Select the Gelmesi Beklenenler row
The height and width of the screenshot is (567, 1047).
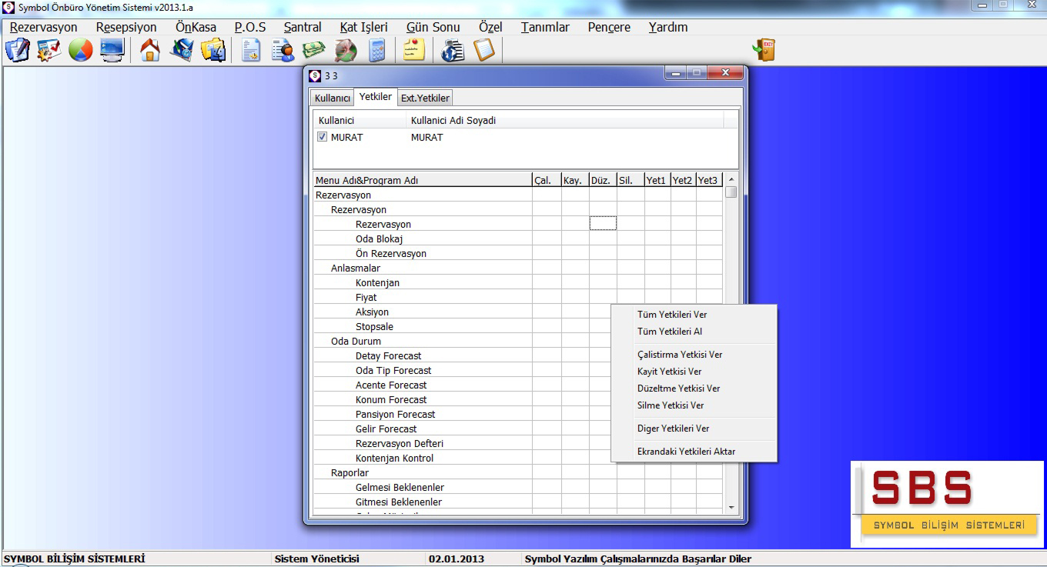coord(517,488)
